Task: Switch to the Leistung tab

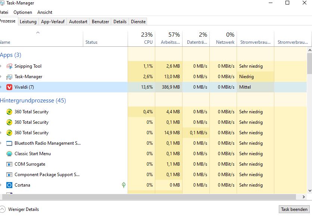Action: (x=28, y=21)
